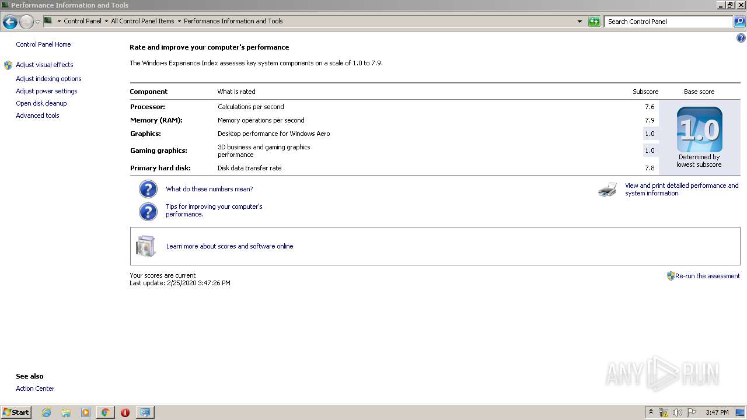Click the shield icon beside Adjust visual effects
This screenshot has width=747, height=420.
pos(8,65)
